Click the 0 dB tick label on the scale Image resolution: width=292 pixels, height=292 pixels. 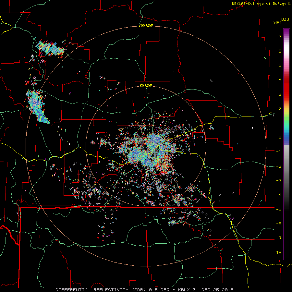point(280,138)
